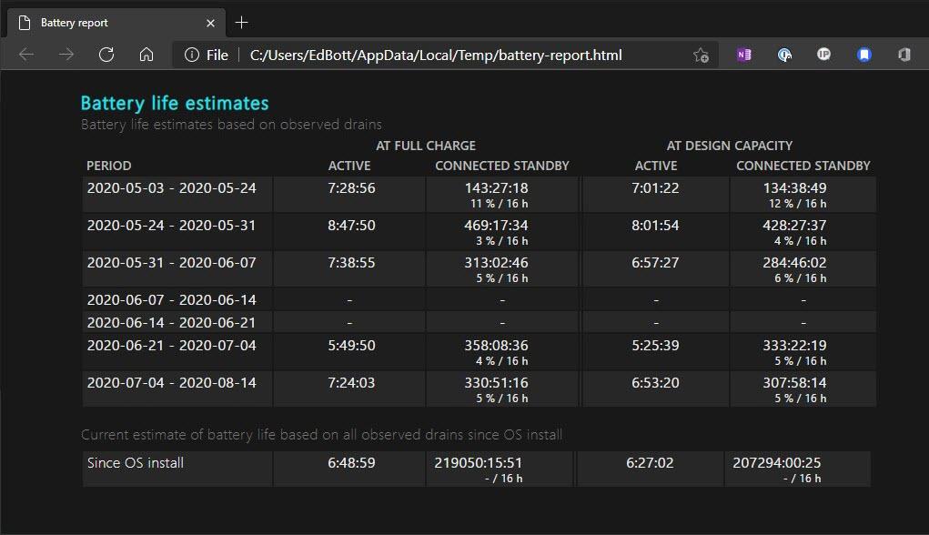Click the AT DESIGN CAPACITY column header
The width and height of the screenshot is (929, 535).
729,146
